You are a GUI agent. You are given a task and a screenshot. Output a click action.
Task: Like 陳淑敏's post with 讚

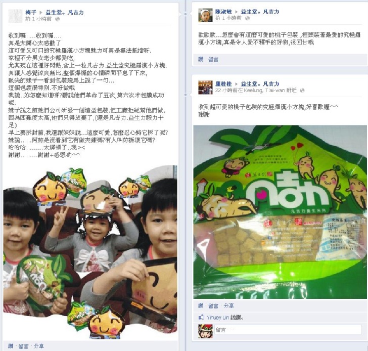point(201,59)
